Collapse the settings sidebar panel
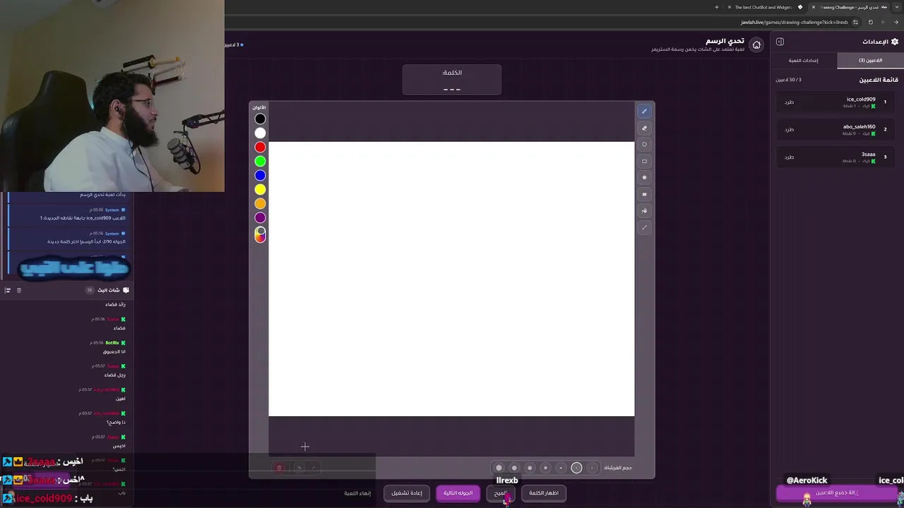The width and height of the screenshot is (904, 508). pyautogui.click(x=780, y=42)
